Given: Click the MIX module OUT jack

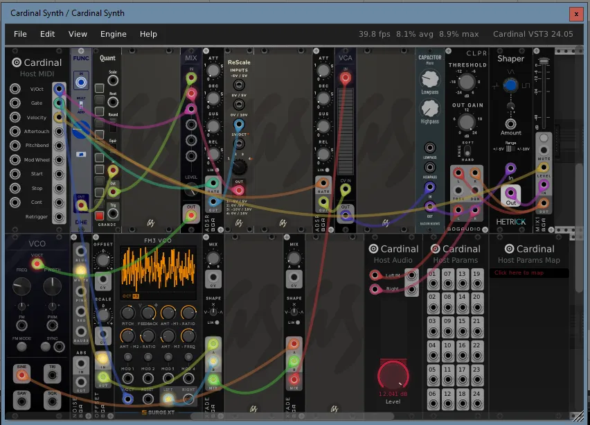Looking at the screenshot, I should pyautogui.click(x=191, y=216).
